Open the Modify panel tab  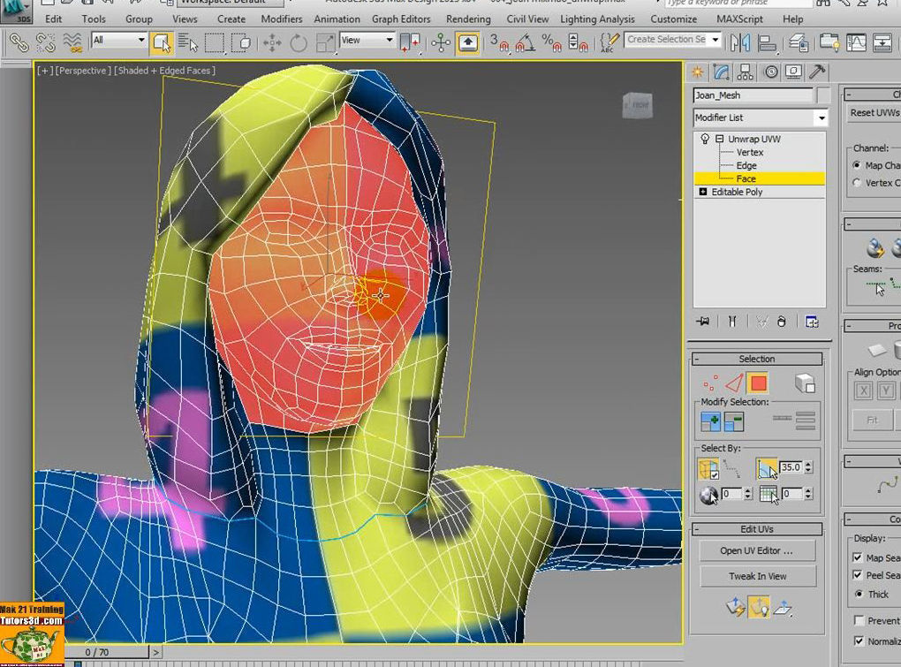(721, 72)
